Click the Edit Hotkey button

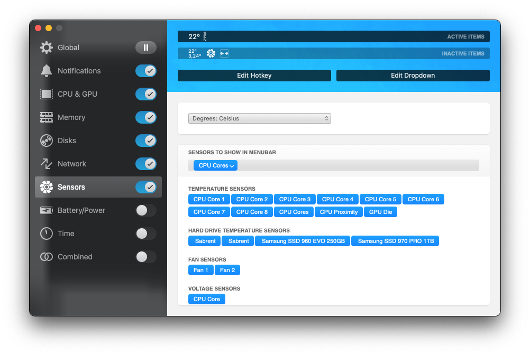[254, 76]
